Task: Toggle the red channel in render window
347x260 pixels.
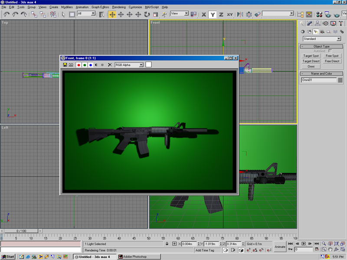Action: 79,65
